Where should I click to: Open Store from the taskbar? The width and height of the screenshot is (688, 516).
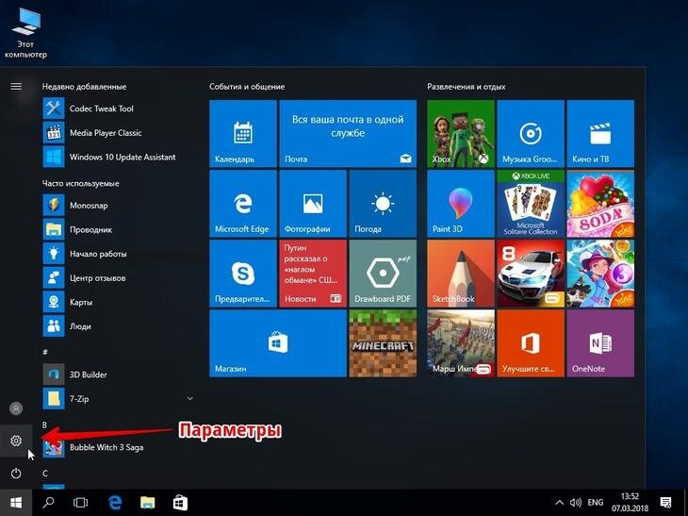(x=180, y=503)
